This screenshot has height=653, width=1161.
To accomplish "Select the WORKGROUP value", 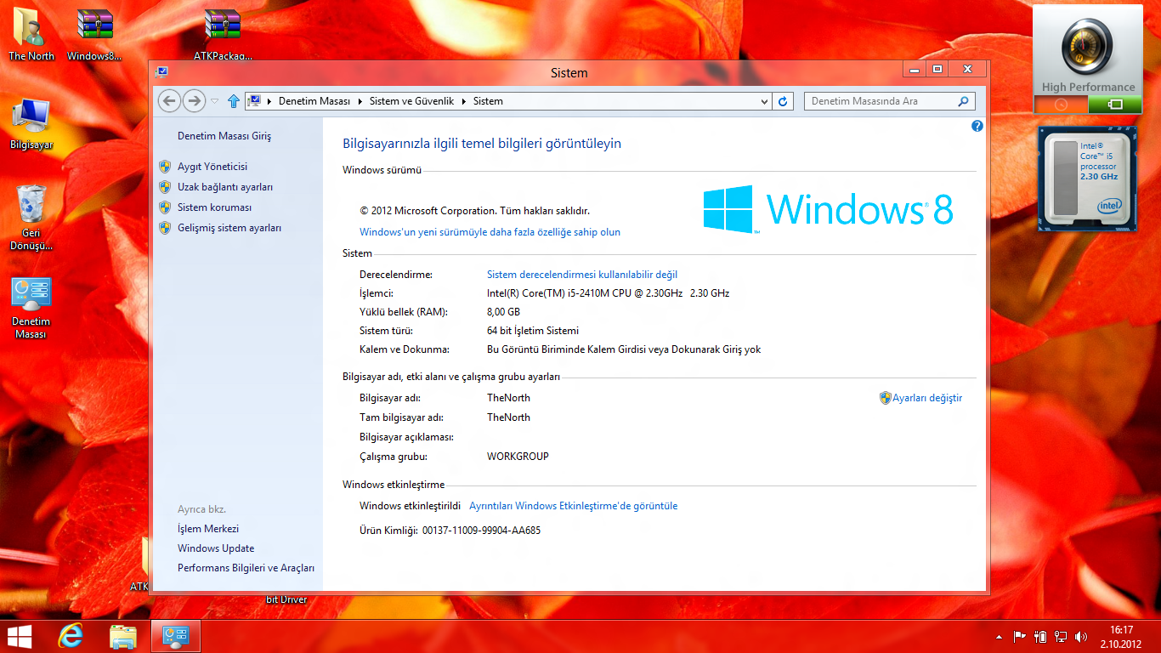I will tap(518, 457).
